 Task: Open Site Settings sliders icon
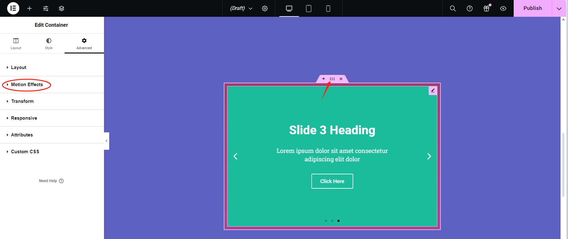pyautogui.click(x=46, y=8)
